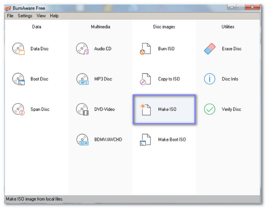266x208 pixels.
Task: Click the Utilities column heading
Action: (x=228, y=27)
